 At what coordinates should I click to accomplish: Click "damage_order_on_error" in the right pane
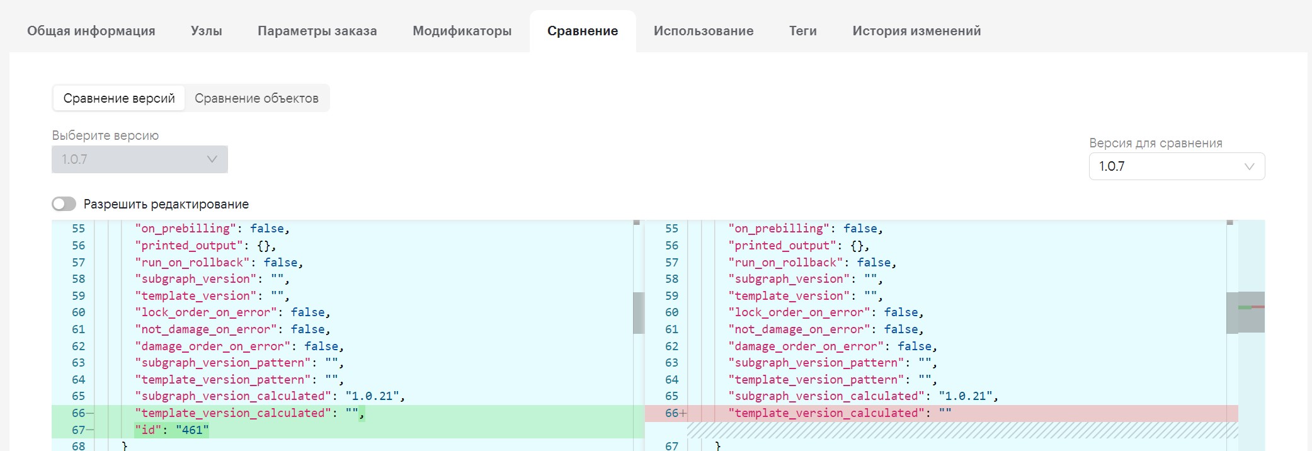coord(807,346)
